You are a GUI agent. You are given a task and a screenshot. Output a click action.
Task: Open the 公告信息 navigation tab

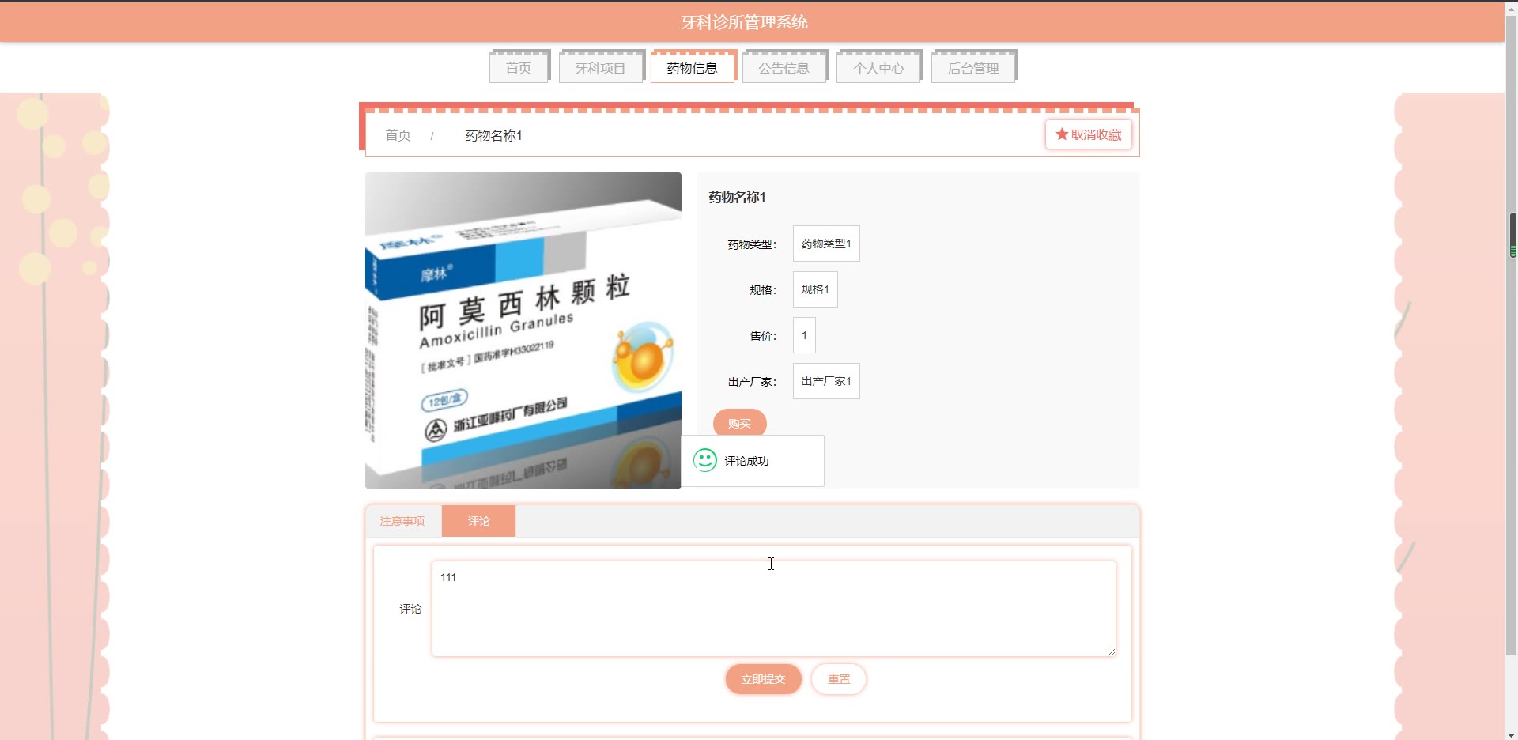point(784,68)
